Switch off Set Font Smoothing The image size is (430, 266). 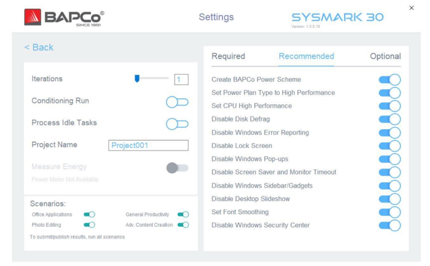click(x=390, y=212)
